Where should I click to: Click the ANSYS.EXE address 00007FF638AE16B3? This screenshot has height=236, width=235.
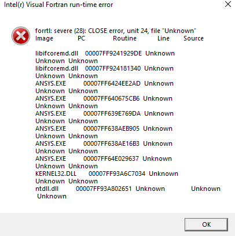(111, 143)
